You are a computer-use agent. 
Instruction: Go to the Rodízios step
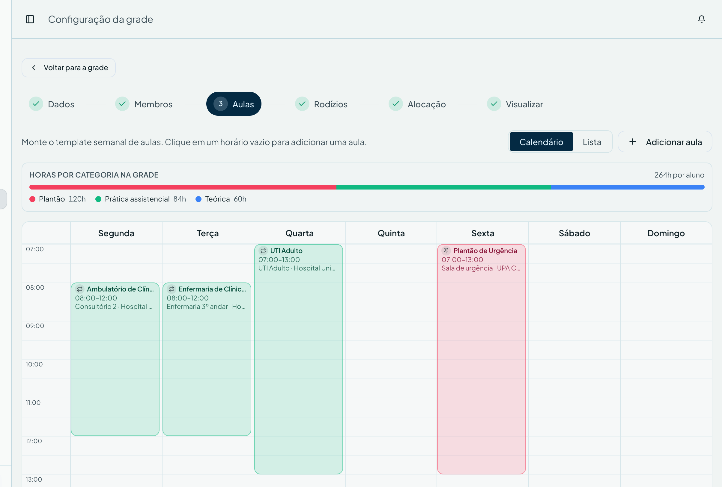click(x=321, y=104)
